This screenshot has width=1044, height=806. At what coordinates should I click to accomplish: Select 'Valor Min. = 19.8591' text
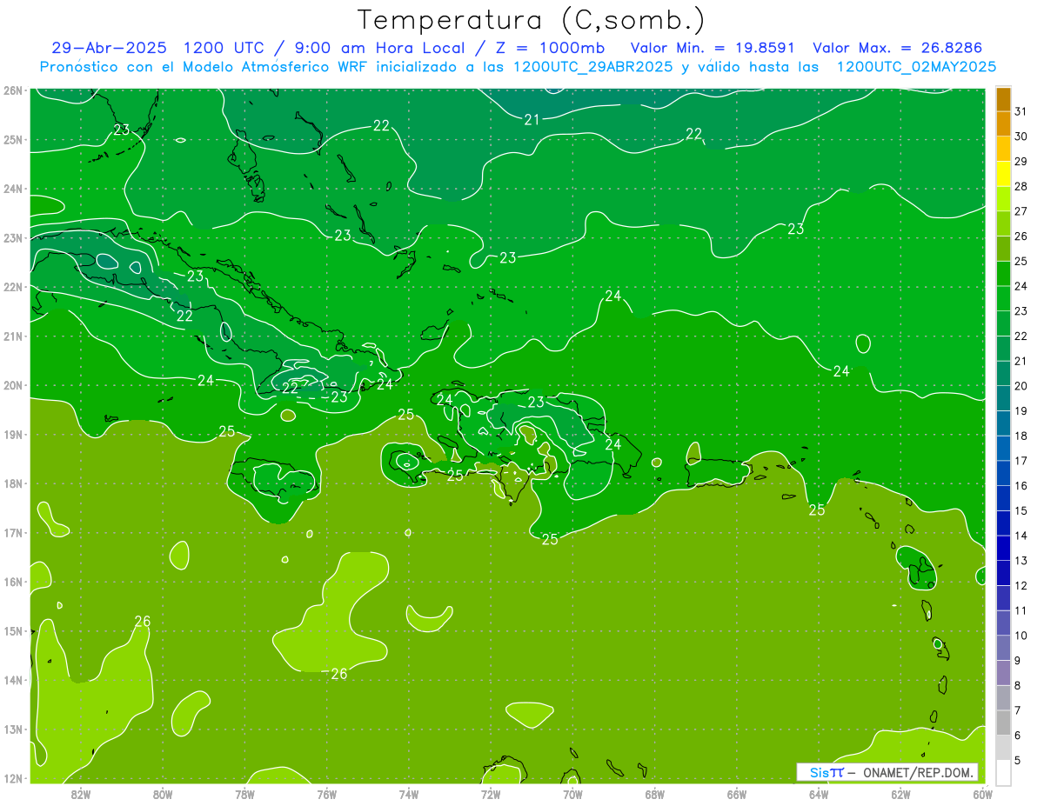713,48
